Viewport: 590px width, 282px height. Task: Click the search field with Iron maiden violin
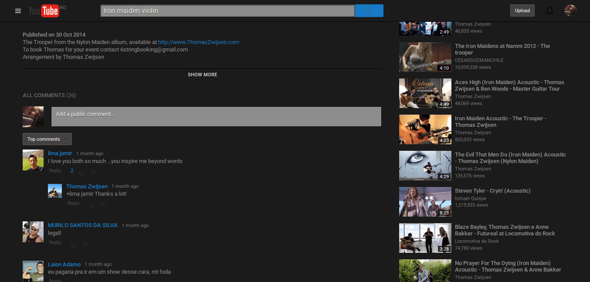click(x=227, y=11)
